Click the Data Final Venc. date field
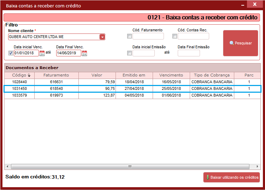The image size is (265, 190). pos(69,53)
